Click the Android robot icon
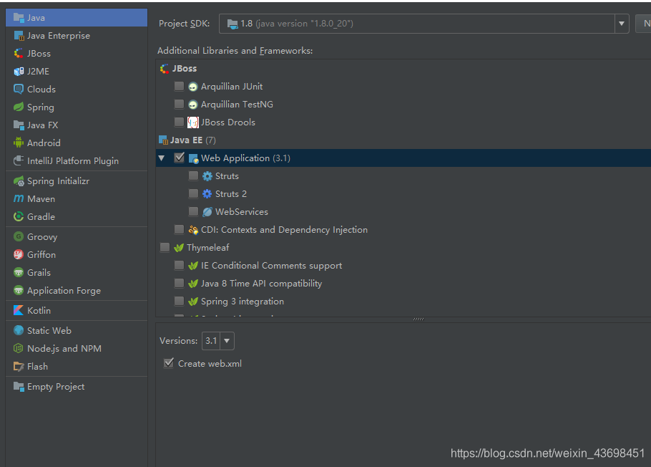The width and height of the screenshot is (651, 467). [19, 143]
